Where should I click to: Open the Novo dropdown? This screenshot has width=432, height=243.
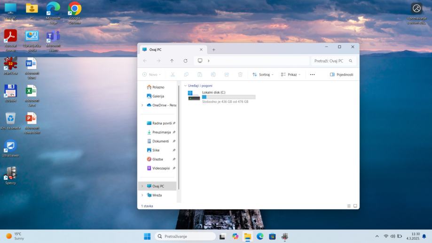pyautogui.click(x=152, y=74)
